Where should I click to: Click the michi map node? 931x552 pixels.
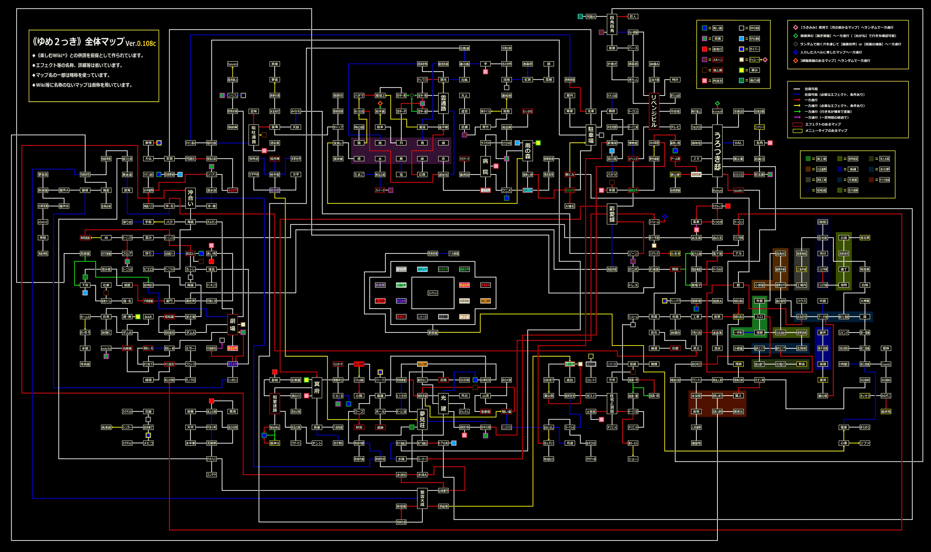(106, 349)
